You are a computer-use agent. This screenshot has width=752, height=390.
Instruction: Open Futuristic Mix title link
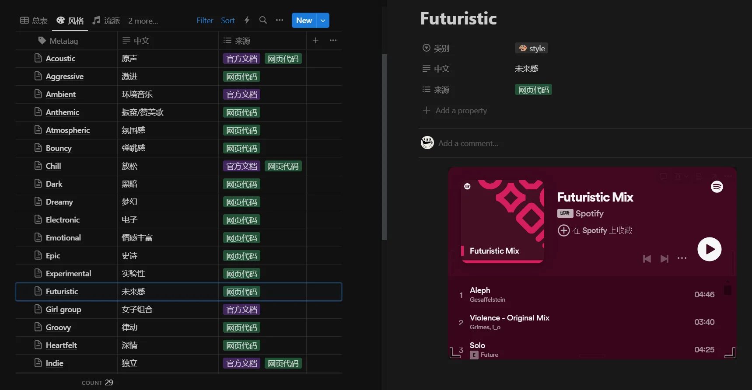point(595,197)
